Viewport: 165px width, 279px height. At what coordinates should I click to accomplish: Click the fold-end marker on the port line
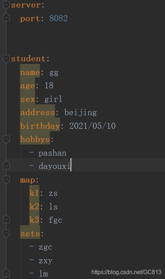point(6,18)
